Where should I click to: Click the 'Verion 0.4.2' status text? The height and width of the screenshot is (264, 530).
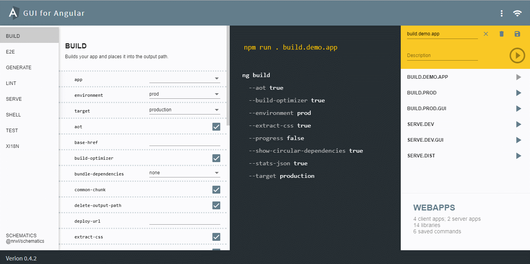[21, 258]
